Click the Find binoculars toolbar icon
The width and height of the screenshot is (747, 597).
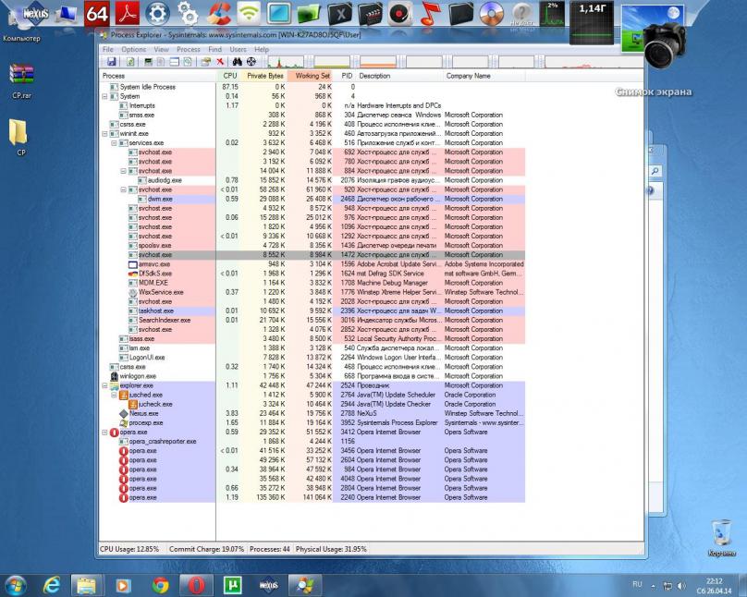(x=237, y=61)
